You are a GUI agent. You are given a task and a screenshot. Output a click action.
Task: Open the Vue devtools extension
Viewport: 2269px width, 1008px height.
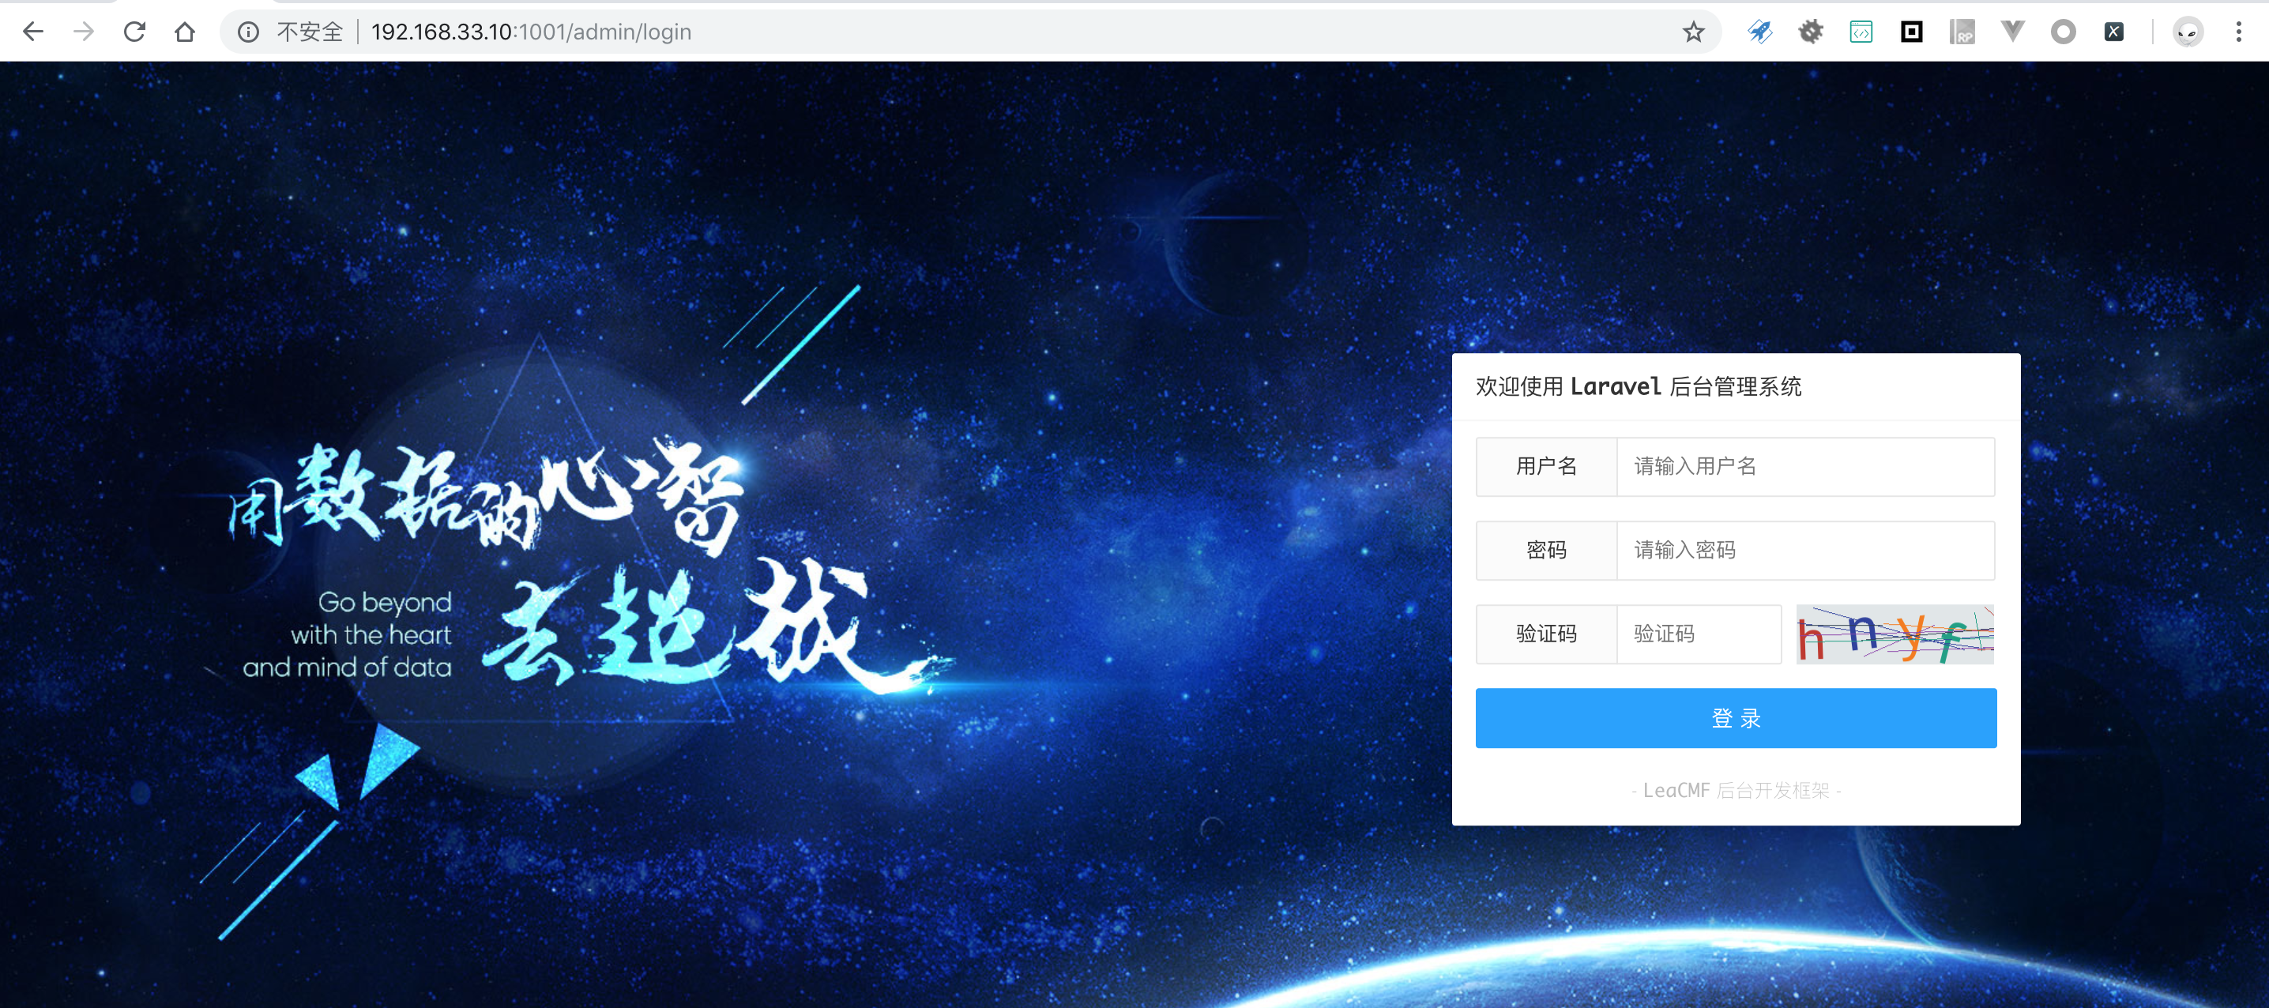point(2013,32)
